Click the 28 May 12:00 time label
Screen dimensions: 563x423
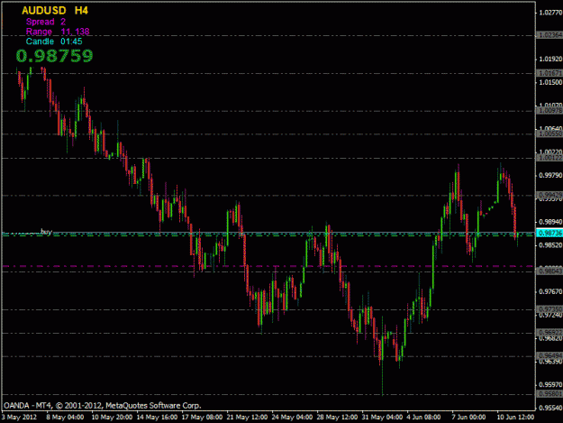[x=337, y=418]
